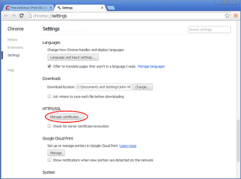Viewport: 241px width, 179px height.
Task: Open a new tab
Action: point(111,8)
